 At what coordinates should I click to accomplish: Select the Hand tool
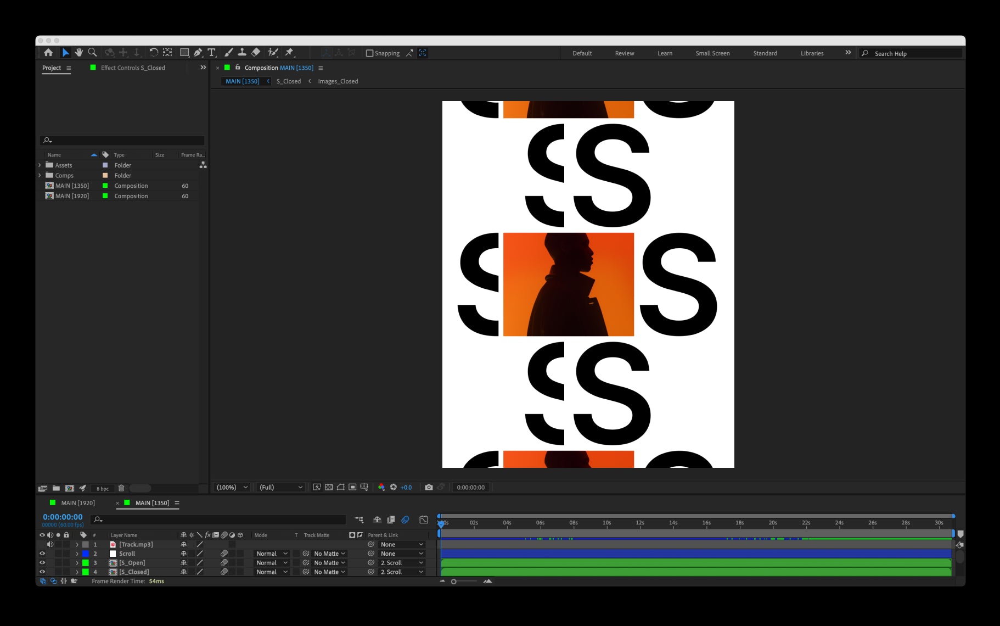tap(78, 53)
